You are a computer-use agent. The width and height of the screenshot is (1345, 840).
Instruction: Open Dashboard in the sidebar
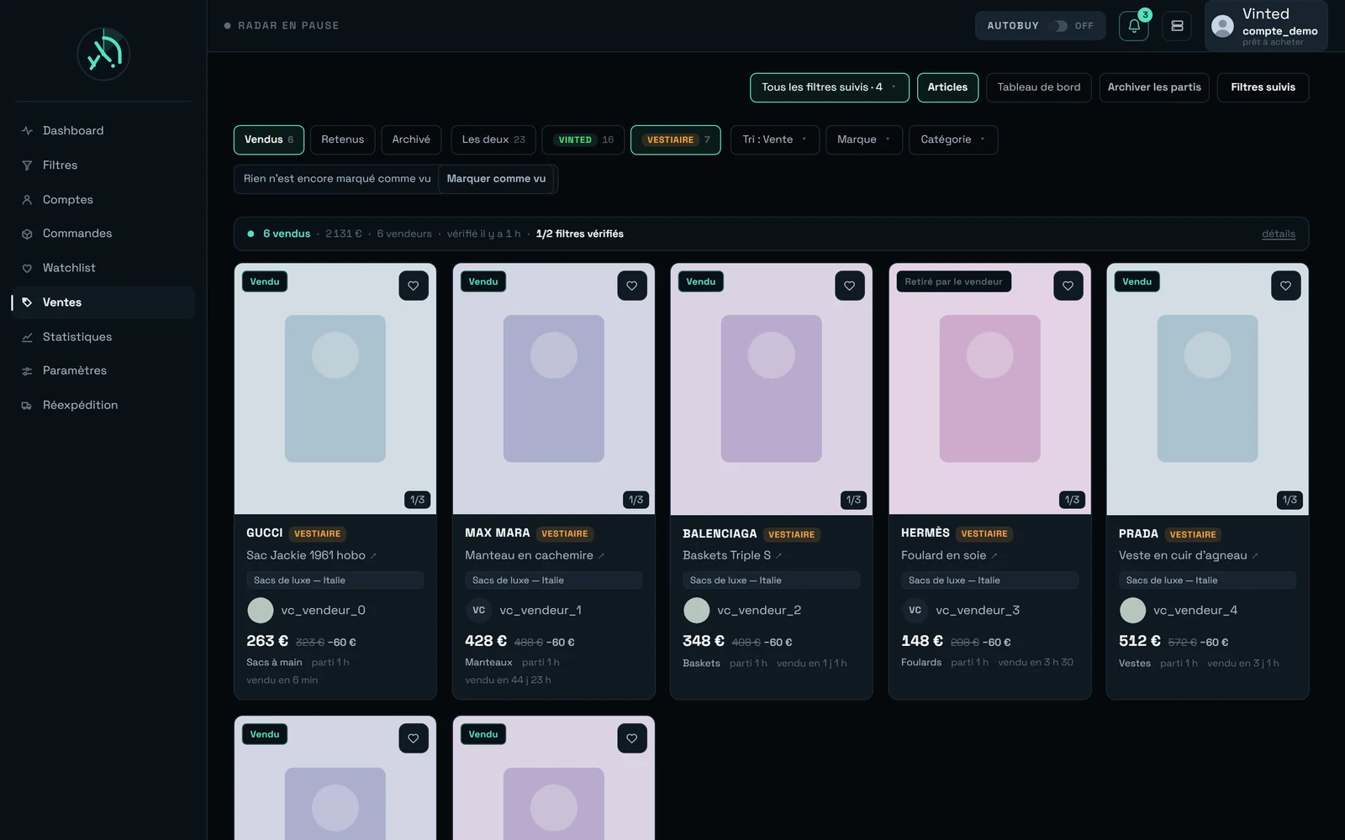click(103, 131)
